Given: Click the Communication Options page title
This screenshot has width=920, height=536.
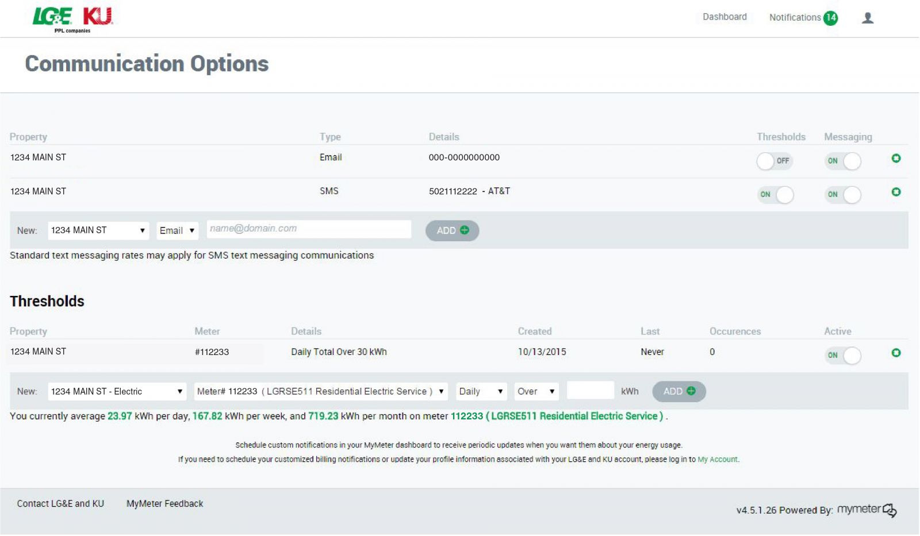Looking at the screenshot, I should [x=147, y=64].
